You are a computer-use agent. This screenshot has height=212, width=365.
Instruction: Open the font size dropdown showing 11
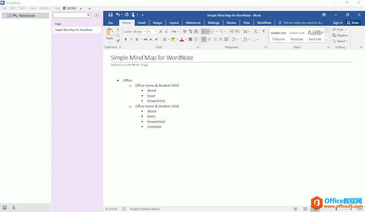pos(156,32)
